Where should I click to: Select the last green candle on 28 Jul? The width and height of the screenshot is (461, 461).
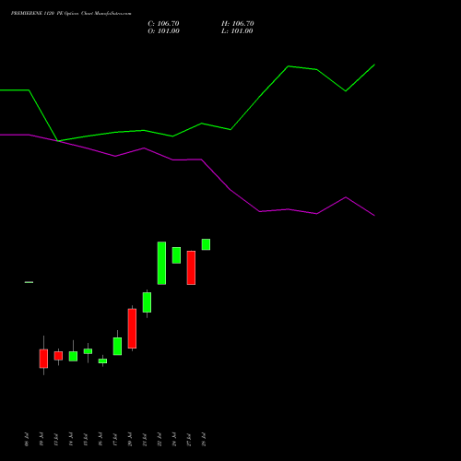point(206,244)
